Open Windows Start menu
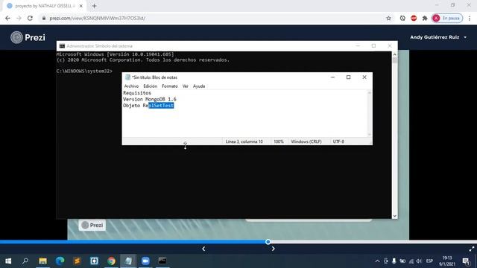 (8, 261)
